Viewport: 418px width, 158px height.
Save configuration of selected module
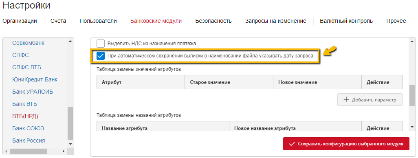click(x=346, y=144)
